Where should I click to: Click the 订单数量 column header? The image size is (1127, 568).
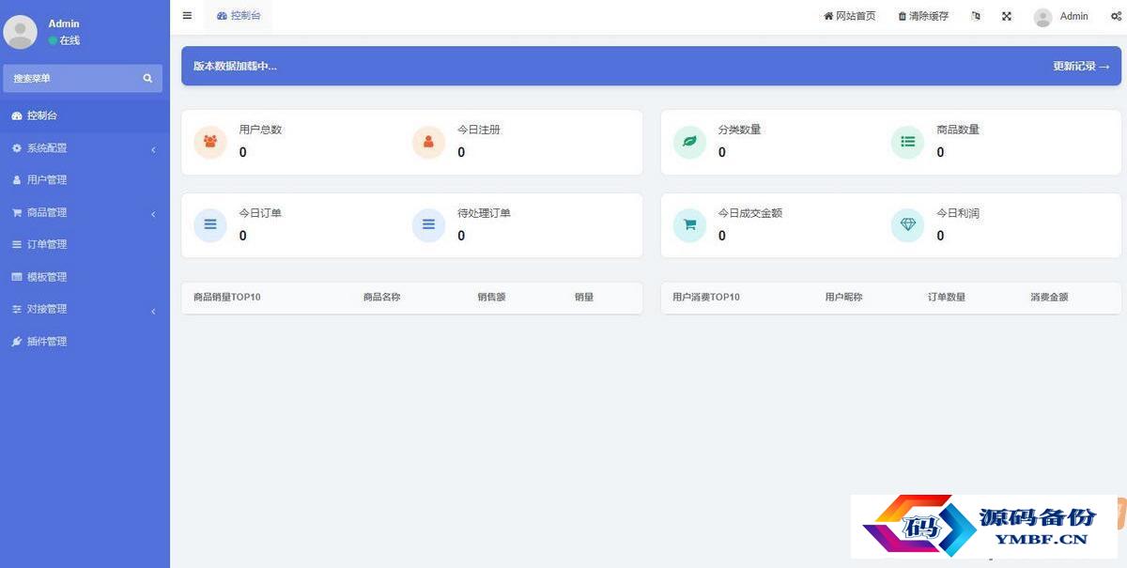pos(947,297)
